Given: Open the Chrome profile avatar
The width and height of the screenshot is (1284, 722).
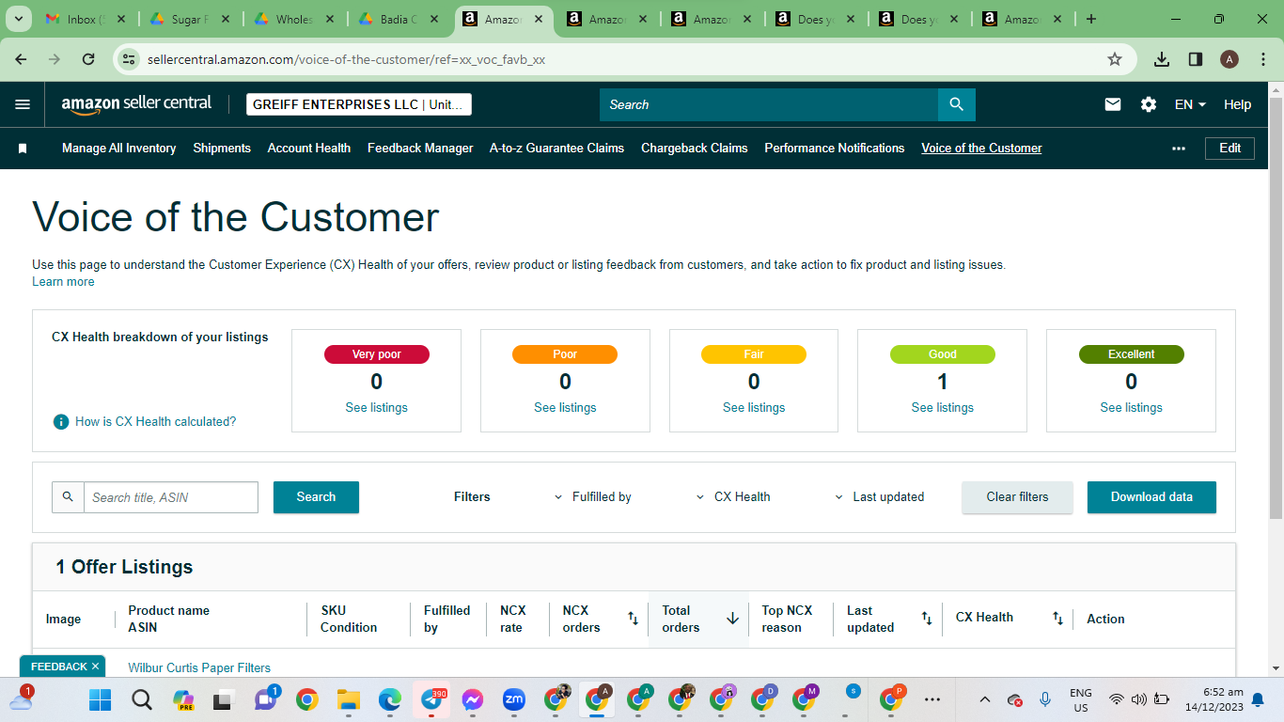Looking at the screenshot, I should point(1229,59).
